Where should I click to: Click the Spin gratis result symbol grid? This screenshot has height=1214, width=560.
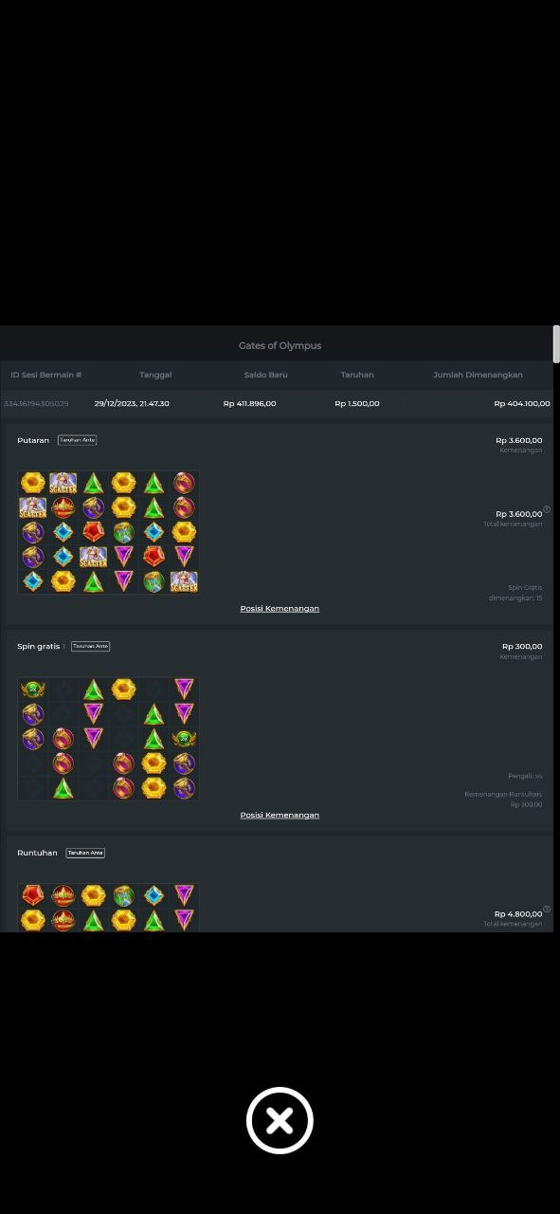pyautogui.click(x=108, y=739)
